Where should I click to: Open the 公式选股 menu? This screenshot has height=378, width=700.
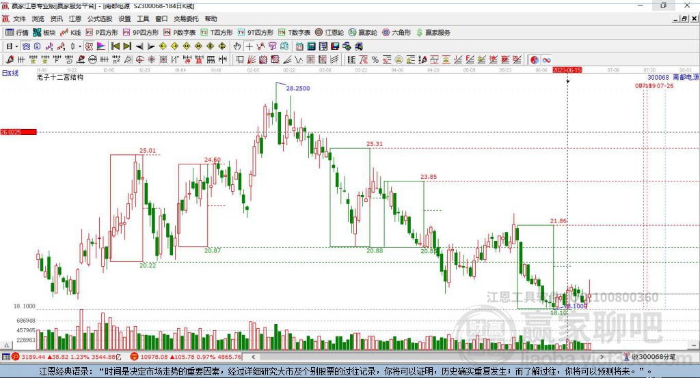pos(100,18)
